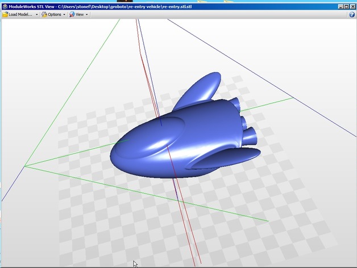Open help via the blue question mark icon

[x=352, y=14]
